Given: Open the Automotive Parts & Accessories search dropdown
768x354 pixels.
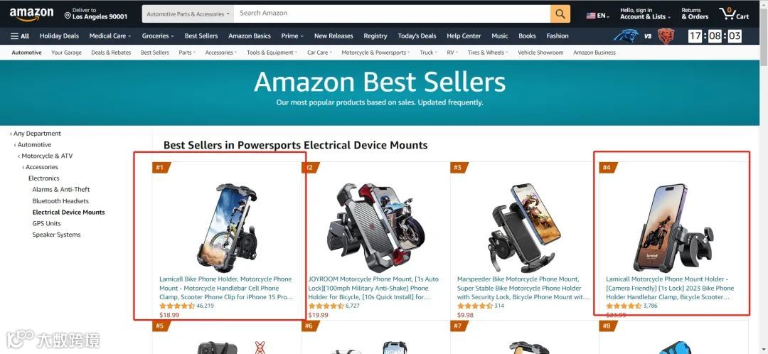Looking at the screenshot, I should point(188,14).
